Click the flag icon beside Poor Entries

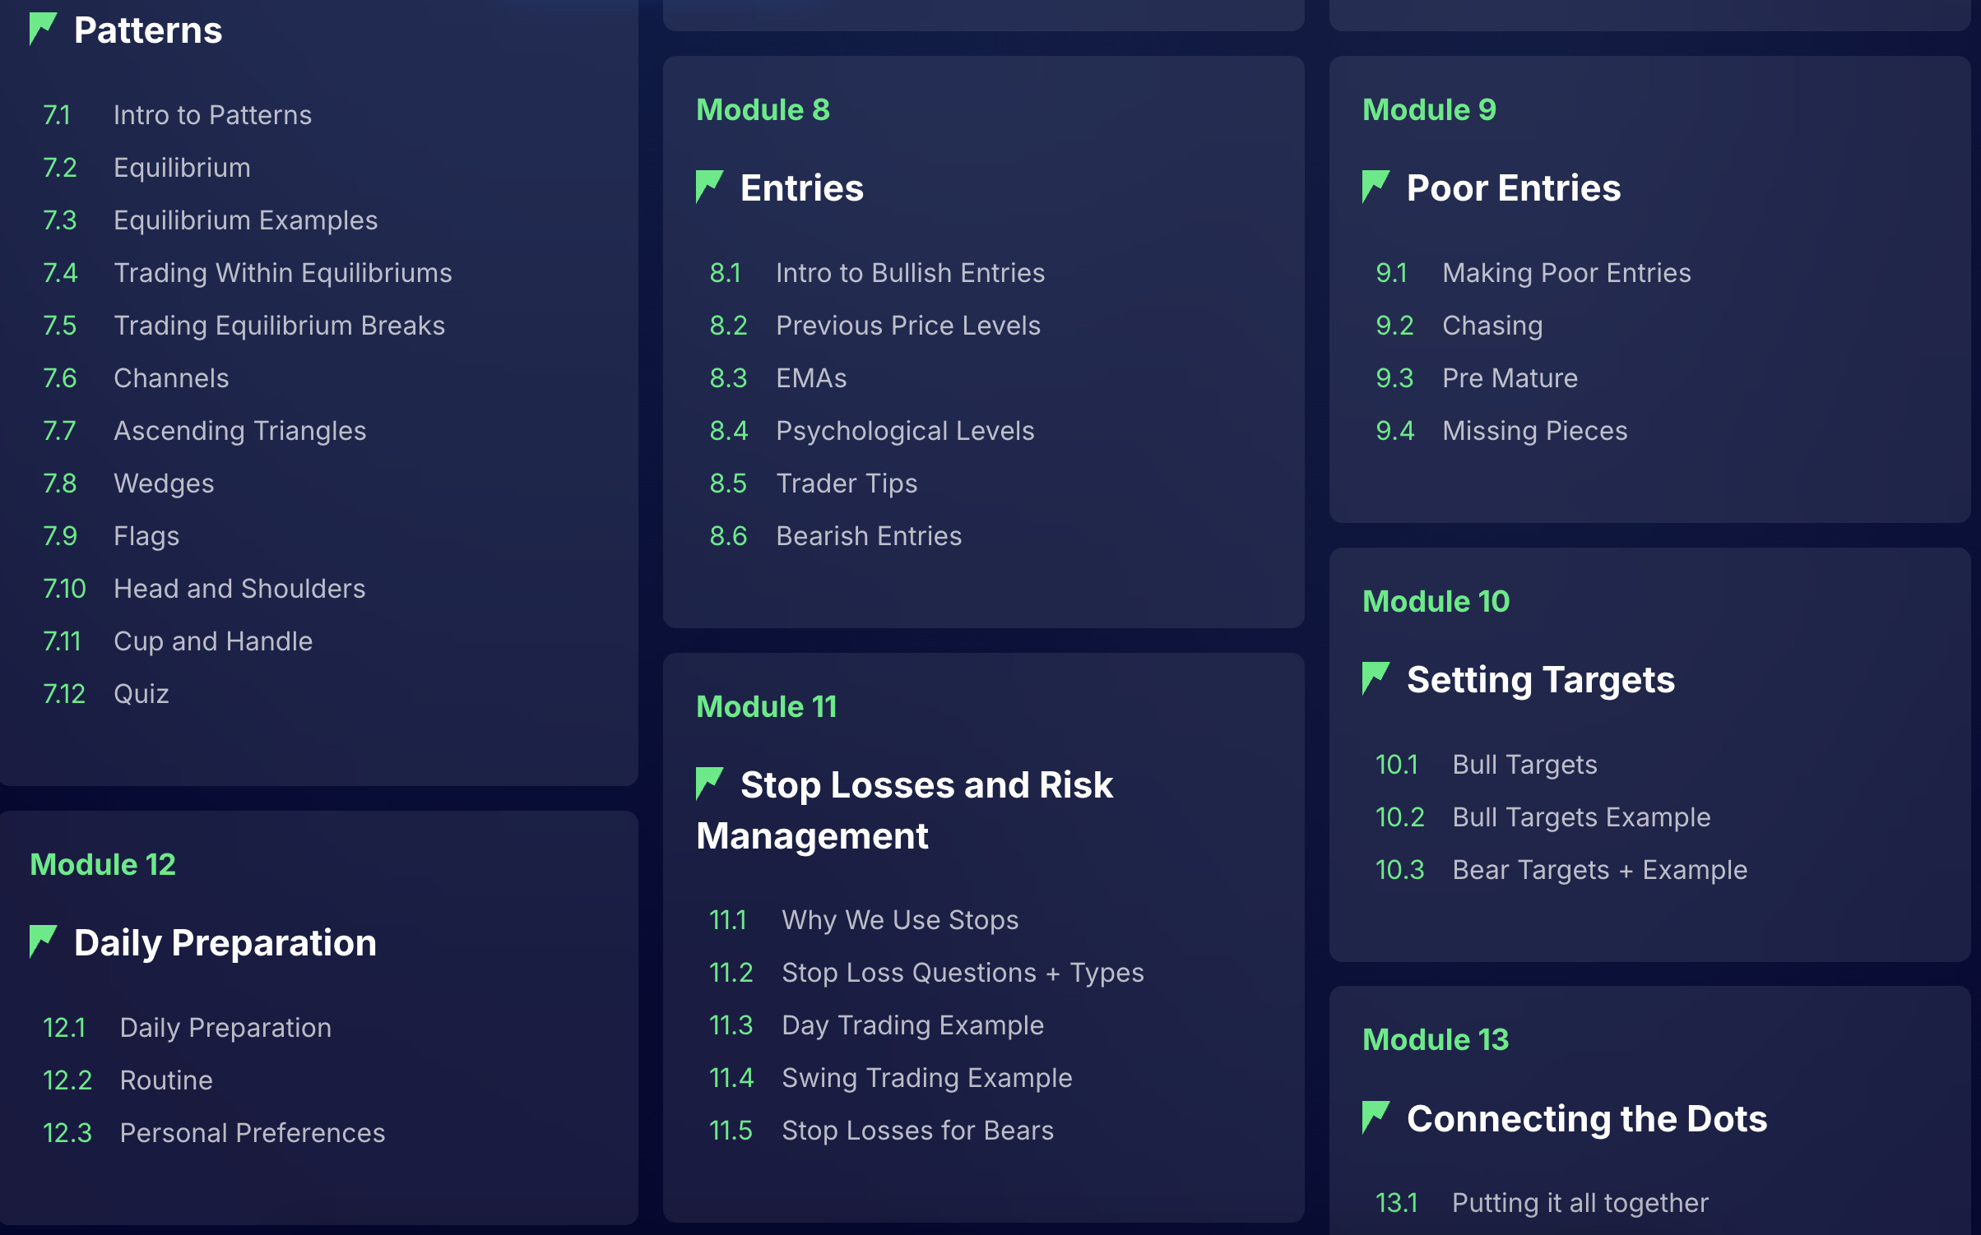[1375, 187]
